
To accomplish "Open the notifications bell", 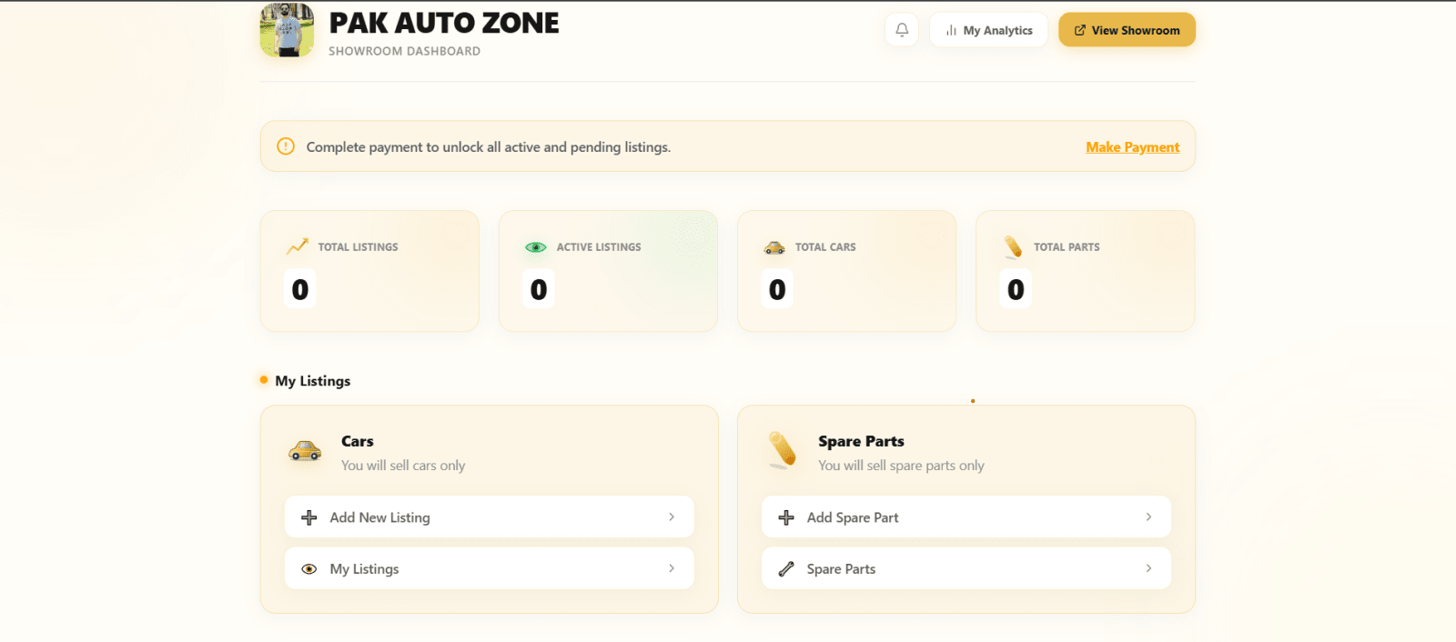I will coord(902,30).
